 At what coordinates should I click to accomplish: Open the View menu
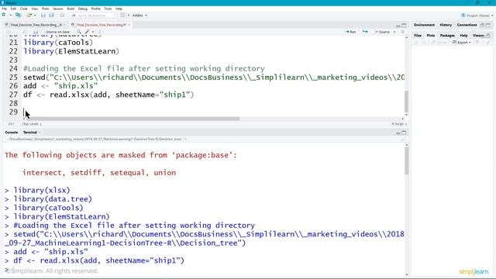(34, 9)
